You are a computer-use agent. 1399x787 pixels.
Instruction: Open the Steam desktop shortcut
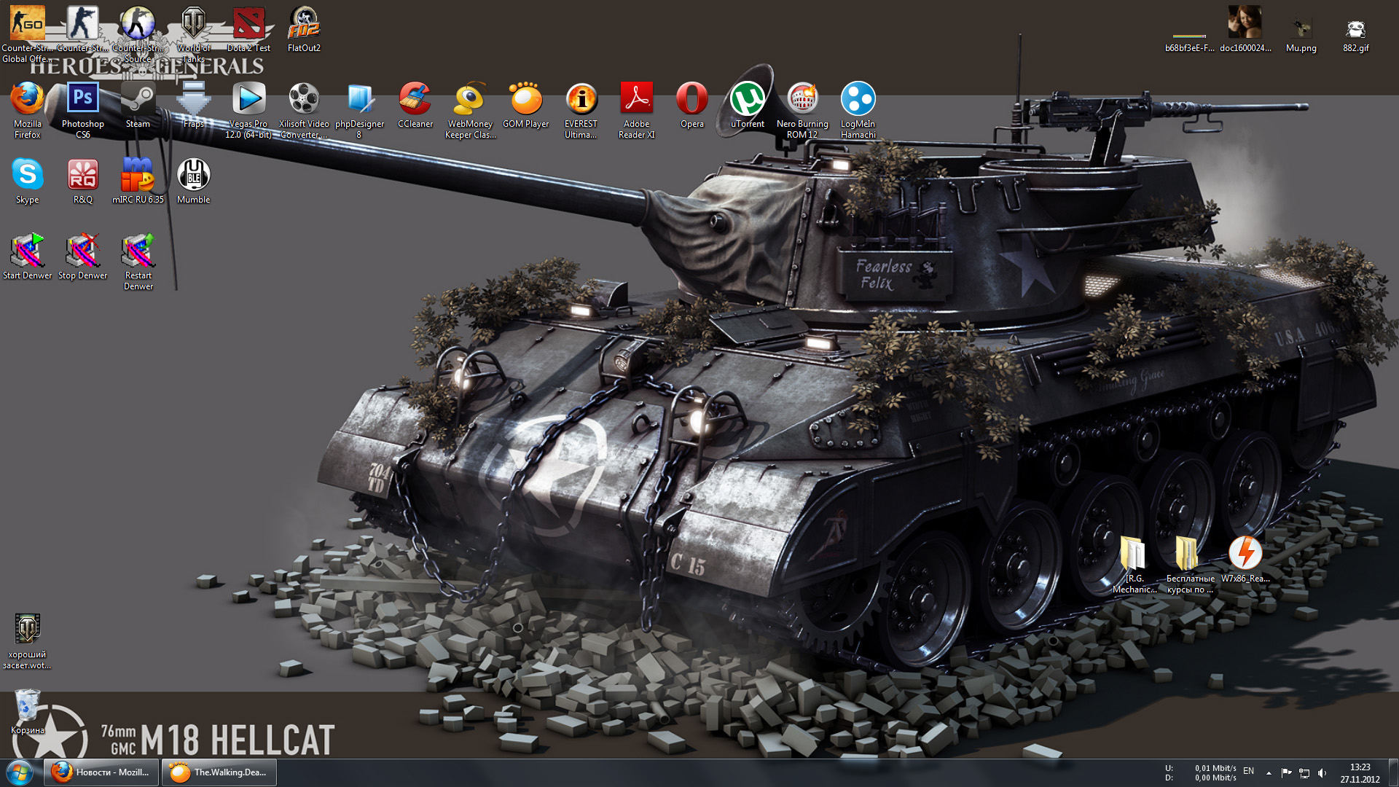tap(138, 100)
